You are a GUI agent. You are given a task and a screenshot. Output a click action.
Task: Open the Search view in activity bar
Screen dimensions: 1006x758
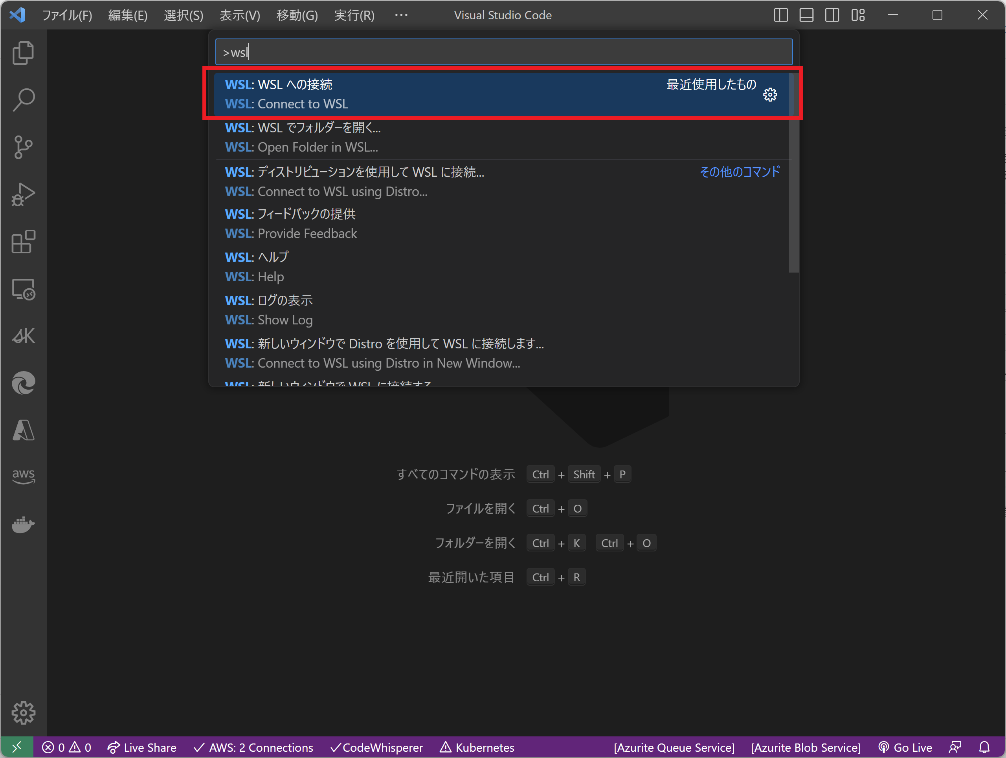point(23,100)
